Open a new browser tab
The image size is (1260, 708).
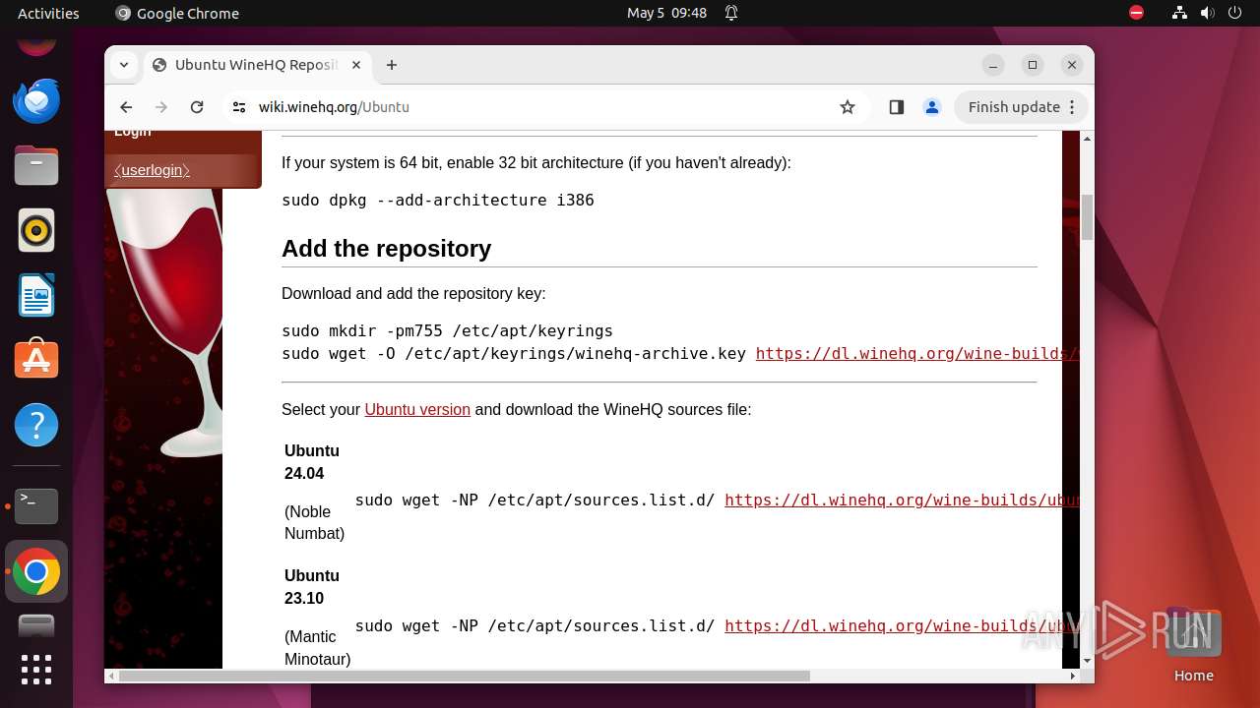pos(392,65)
